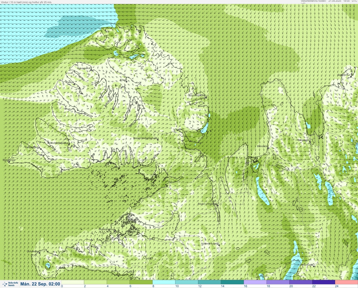
Task: Select the 10–12 m/s turquoise legend swatch
Action: (x=187, y=282)
